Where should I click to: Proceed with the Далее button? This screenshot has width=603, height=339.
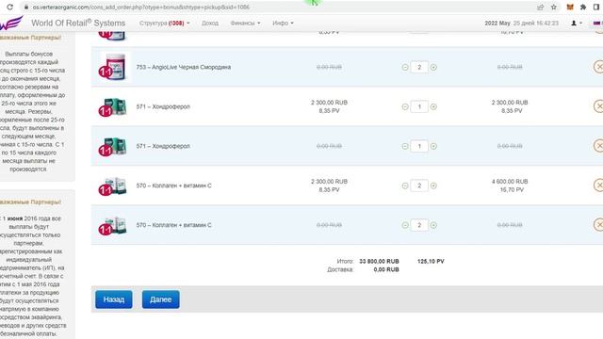tap(161, 299)
